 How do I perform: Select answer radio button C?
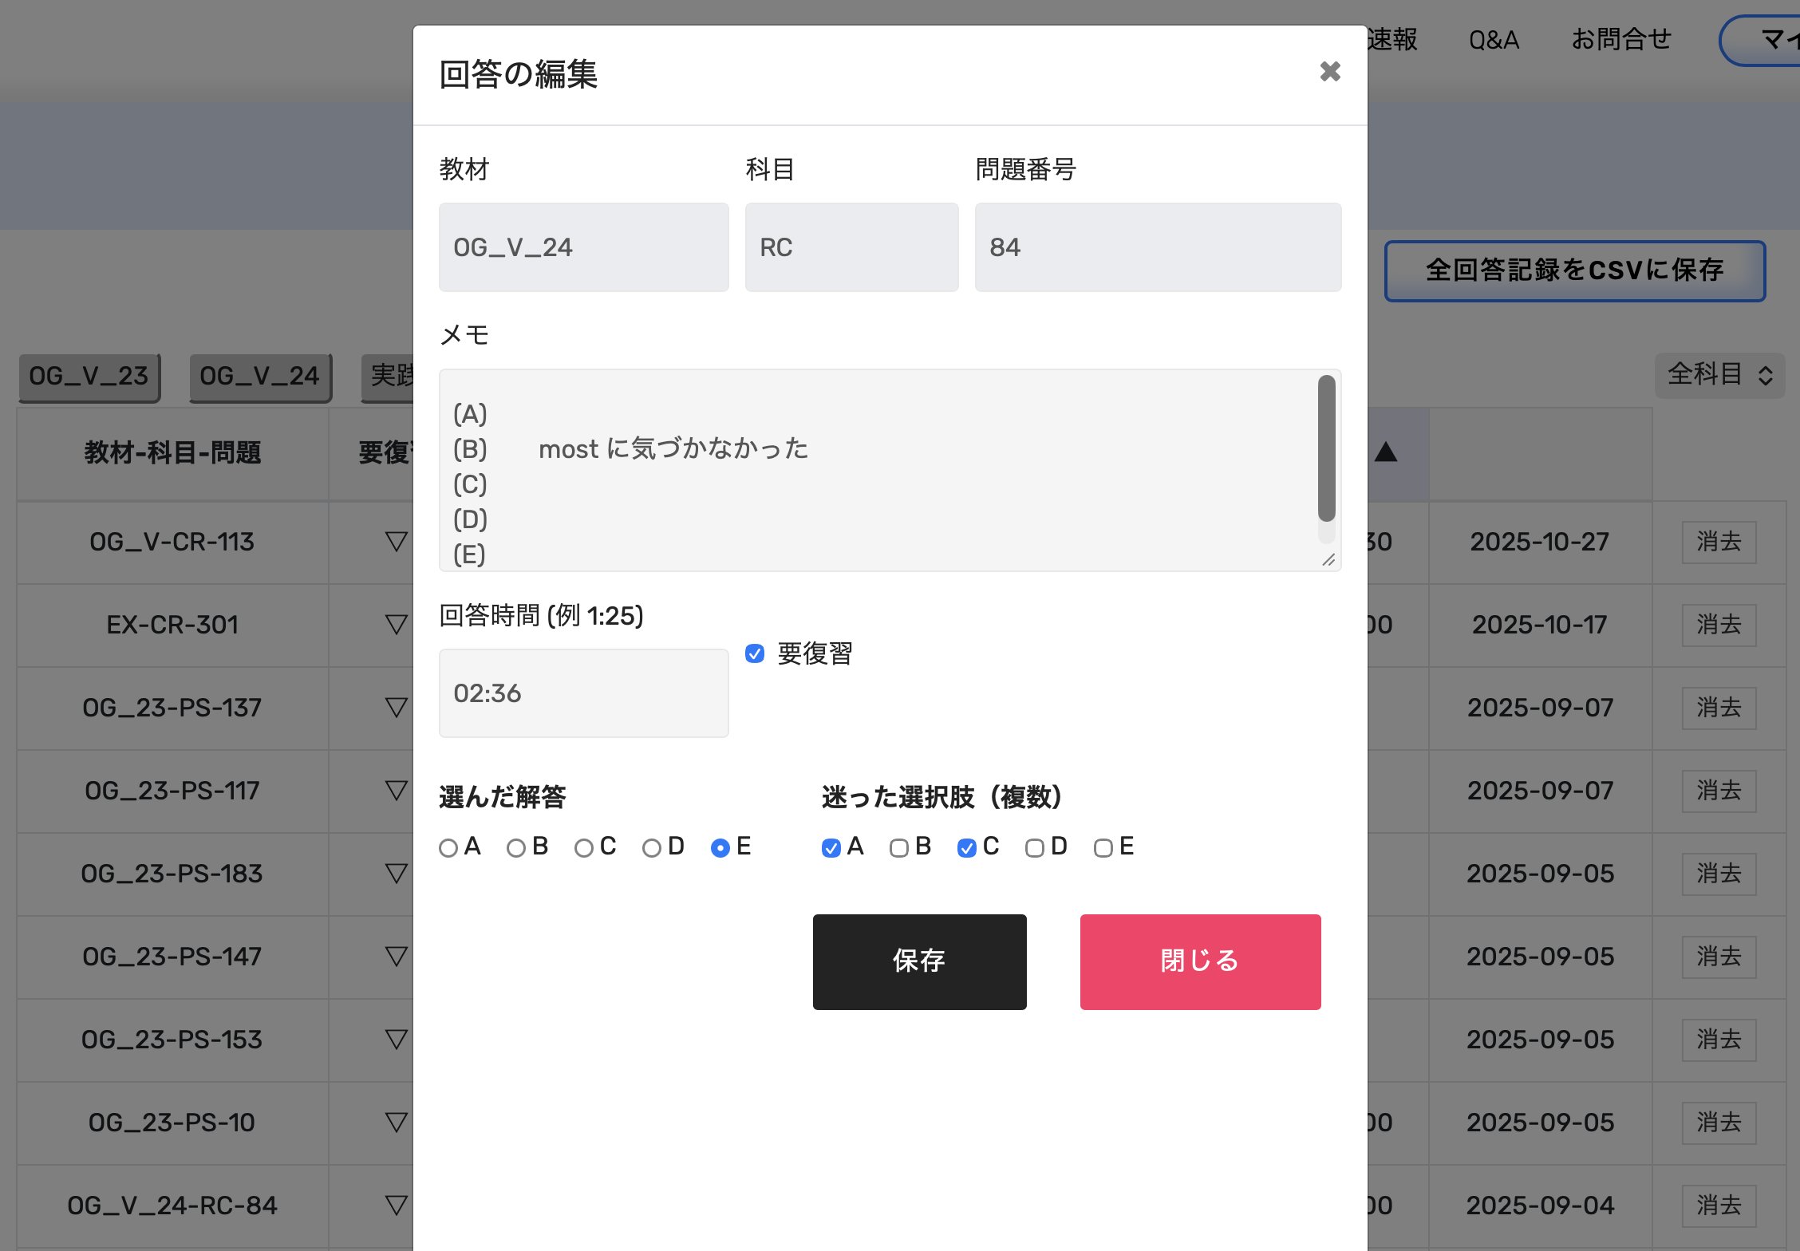584,848
